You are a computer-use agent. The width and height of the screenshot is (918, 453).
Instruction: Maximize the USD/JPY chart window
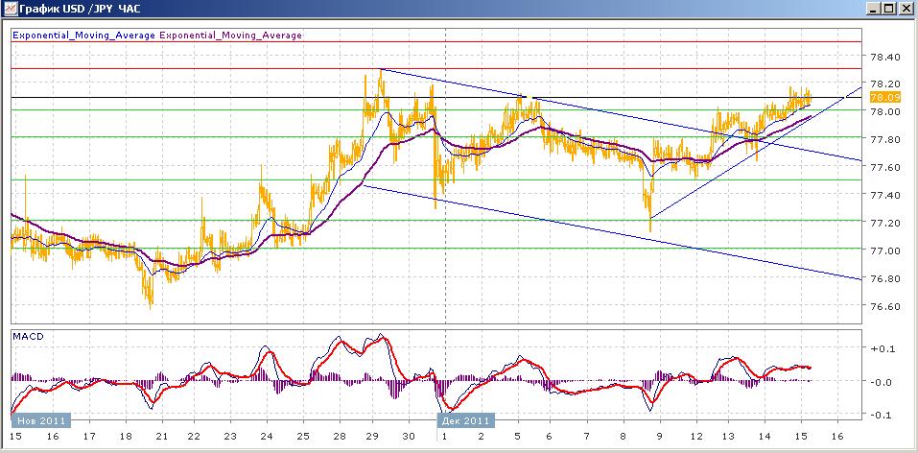coord(889,10)
